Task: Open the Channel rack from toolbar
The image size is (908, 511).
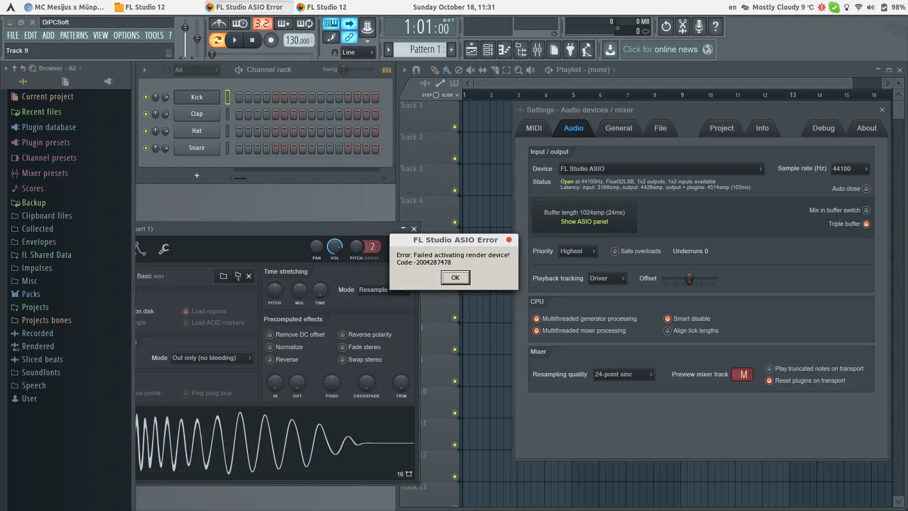Action: click(487, 50)
